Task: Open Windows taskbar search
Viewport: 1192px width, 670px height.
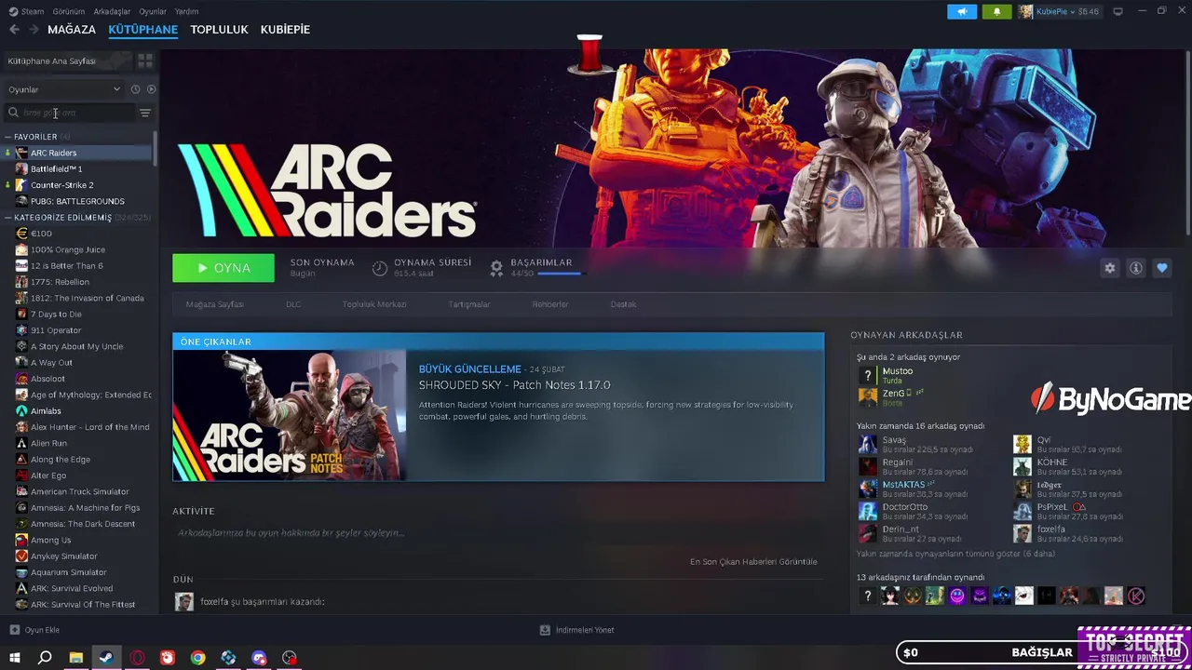Action: coord(45,658)
